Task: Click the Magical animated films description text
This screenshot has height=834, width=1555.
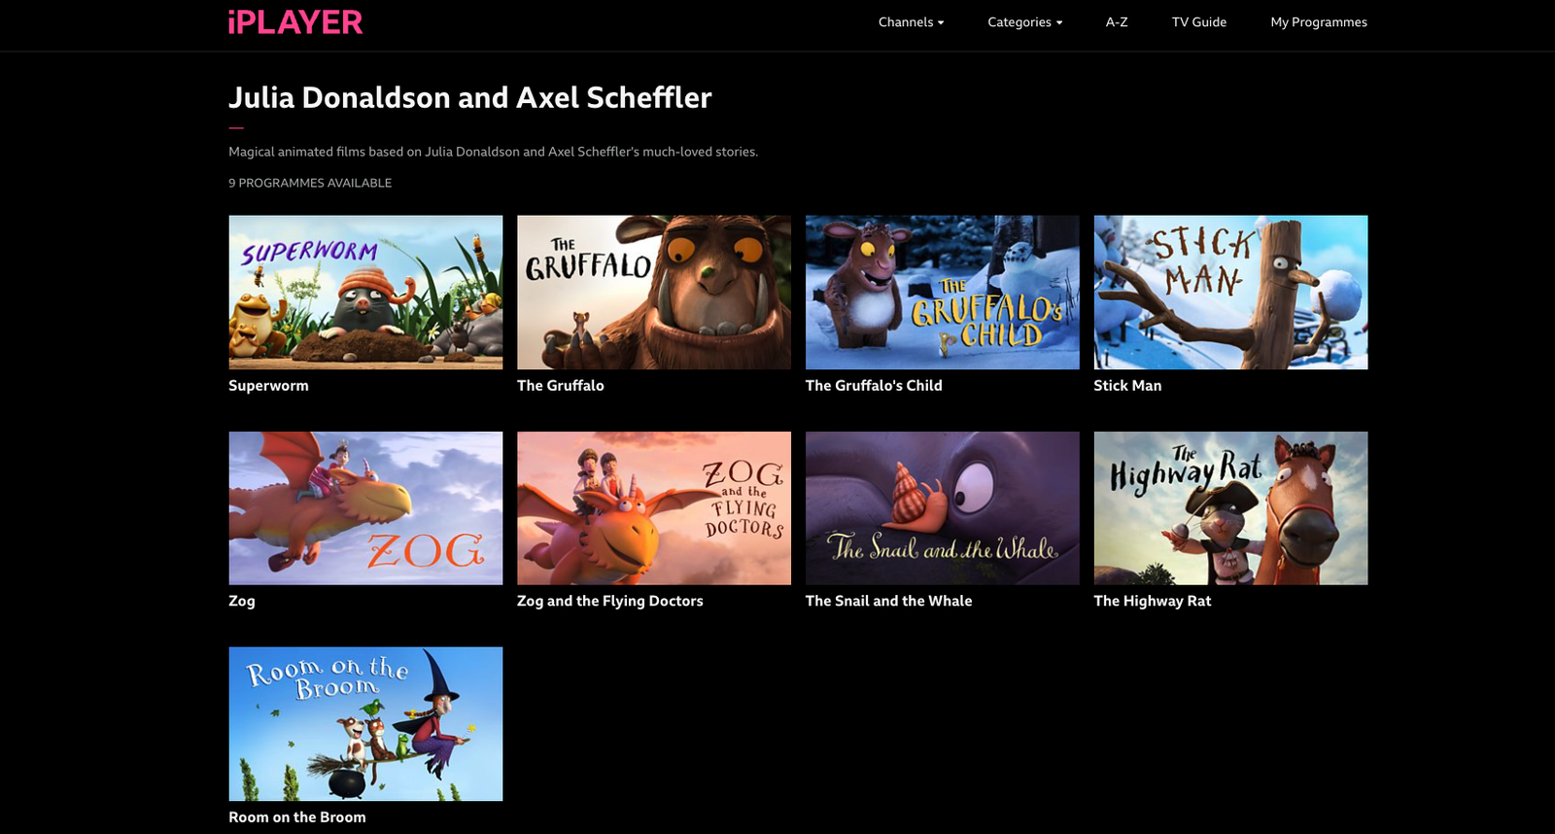Action: 494,152
